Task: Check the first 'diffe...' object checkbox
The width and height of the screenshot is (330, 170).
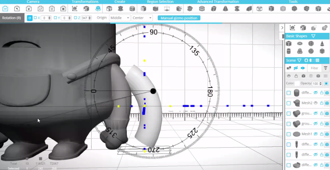Action: point(288,93)
